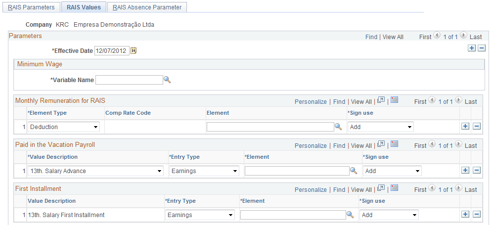The image size is (494, 225).
Task: Delete the Monthly Remuneration for RAIS row
Action: click(477, 127)
